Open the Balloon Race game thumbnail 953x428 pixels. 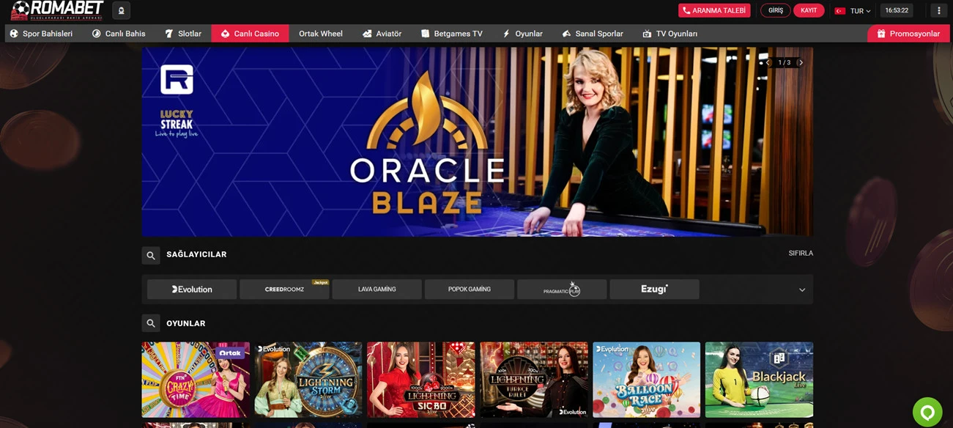pyautogui.click(x=646, y=380)
